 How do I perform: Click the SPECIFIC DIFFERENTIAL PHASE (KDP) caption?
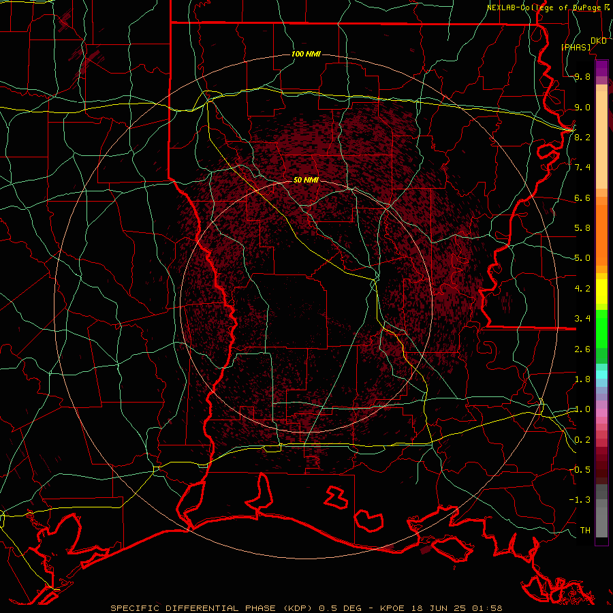click(213, 608)
